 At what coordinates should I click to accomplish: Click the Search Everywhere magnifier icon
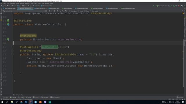[185, 6]
